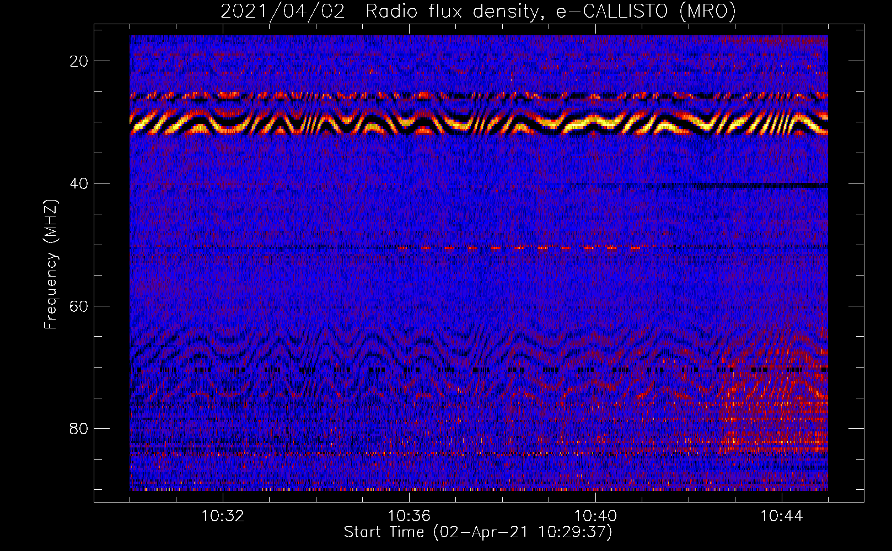Click the 'Frequency (MHZ)' axis label
The width and height of the screenshot is (892, 551).
[51, 264]
